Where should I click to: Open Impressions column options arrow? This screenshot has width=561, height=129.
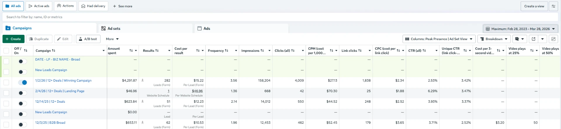[x=269, y=51]
